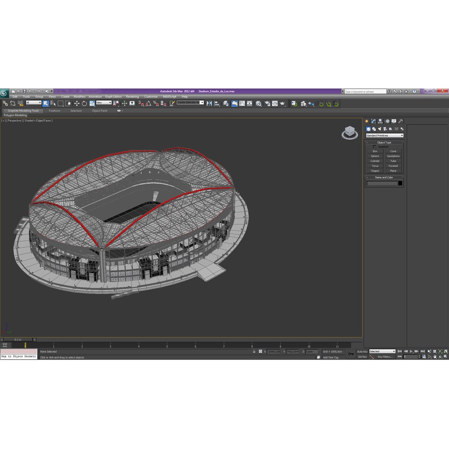
Task: Select the Rotate tool
Action: [x=84, y=104]
